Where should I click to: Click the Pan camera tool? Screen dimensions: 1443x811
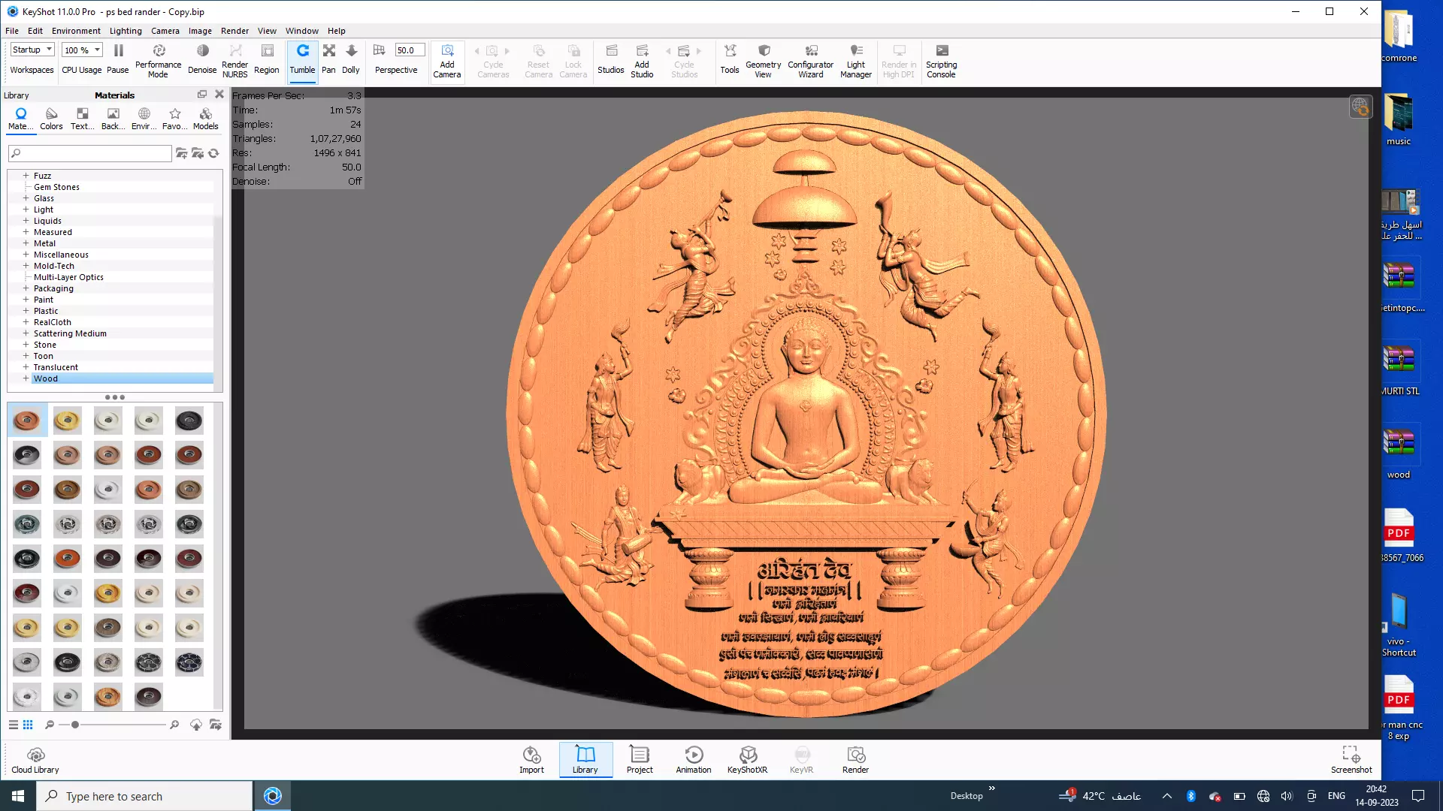[328, 58]
